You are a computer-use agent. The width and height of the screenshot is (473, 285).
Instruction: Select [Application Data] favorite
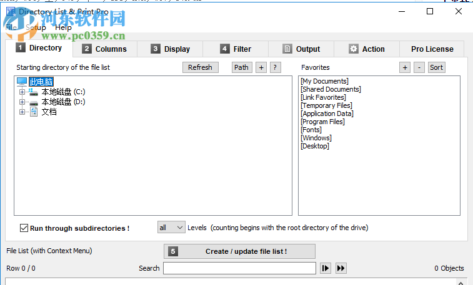[x=327, y=114]
